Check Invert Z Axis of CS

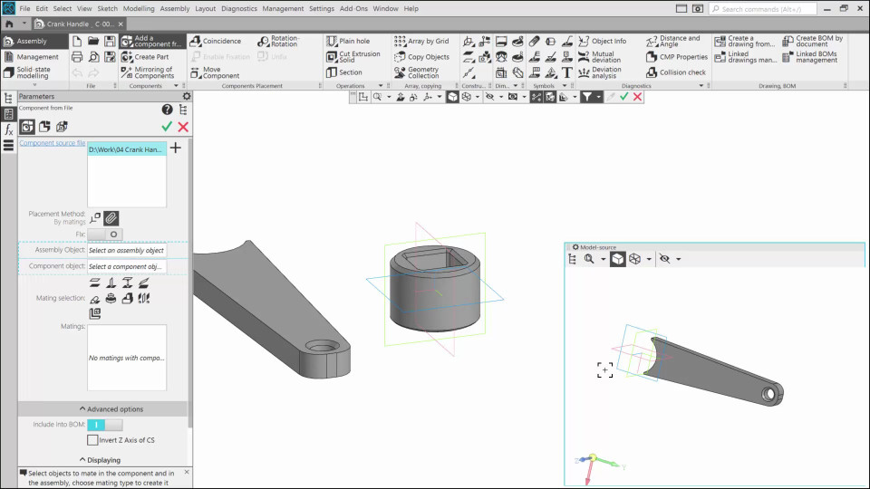click(x=92, y=440)
